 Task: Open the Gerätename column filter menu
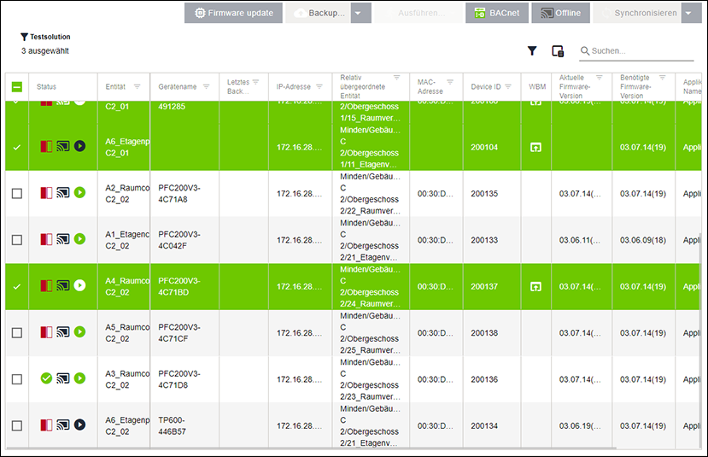(x=207, y=86)
